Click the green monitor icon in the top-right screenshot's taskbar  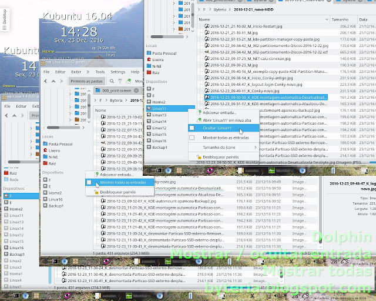coord(271,170)
